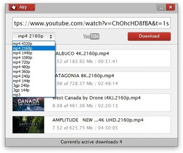Viewport: 183px width, 153px height.
Task: Click the Airy logo icon
Action: [14, 7]
